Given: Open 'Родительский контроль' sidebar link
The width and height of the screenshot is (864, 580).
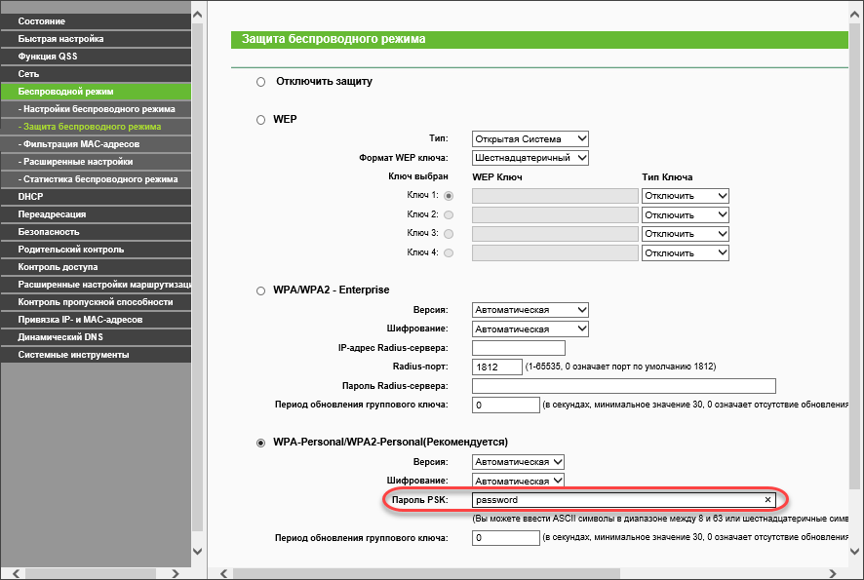Looking at the screenshot, I should (96, 250).
